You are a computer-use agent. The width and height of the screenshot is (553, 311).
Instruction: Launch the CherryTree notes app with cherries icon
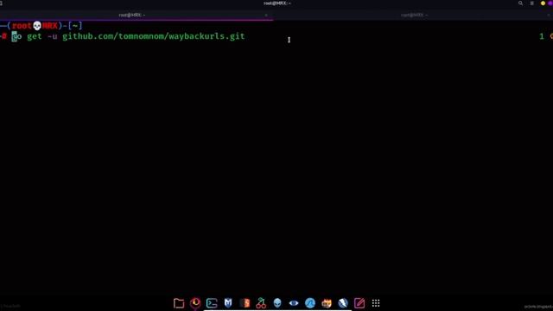261,303
